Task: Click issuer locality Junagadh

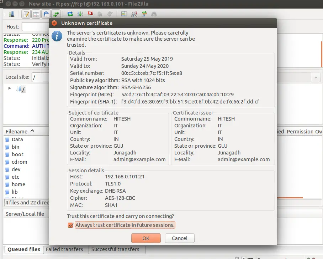Action: (x=229, y=153)
